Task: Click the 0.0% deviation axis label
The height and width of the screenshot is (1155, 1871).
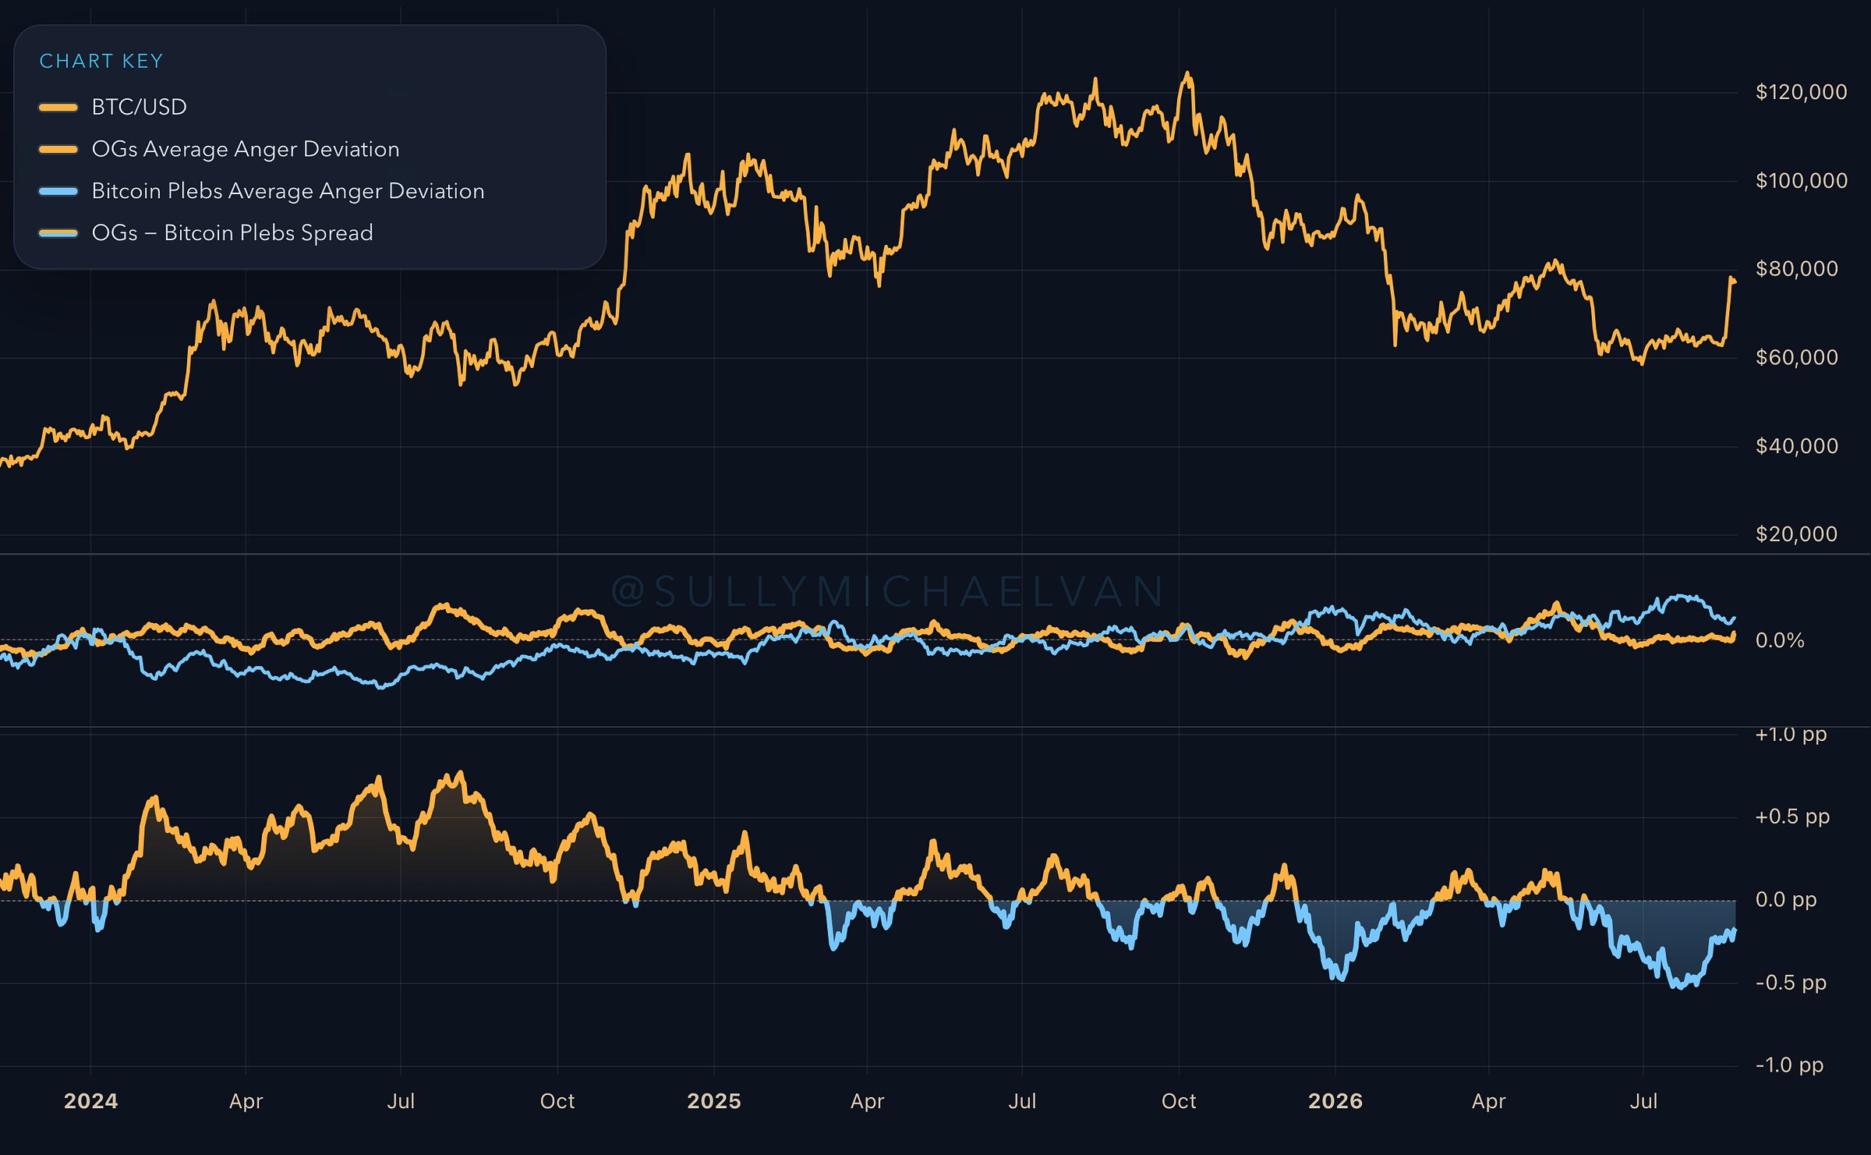Action: pos(1780,640)
